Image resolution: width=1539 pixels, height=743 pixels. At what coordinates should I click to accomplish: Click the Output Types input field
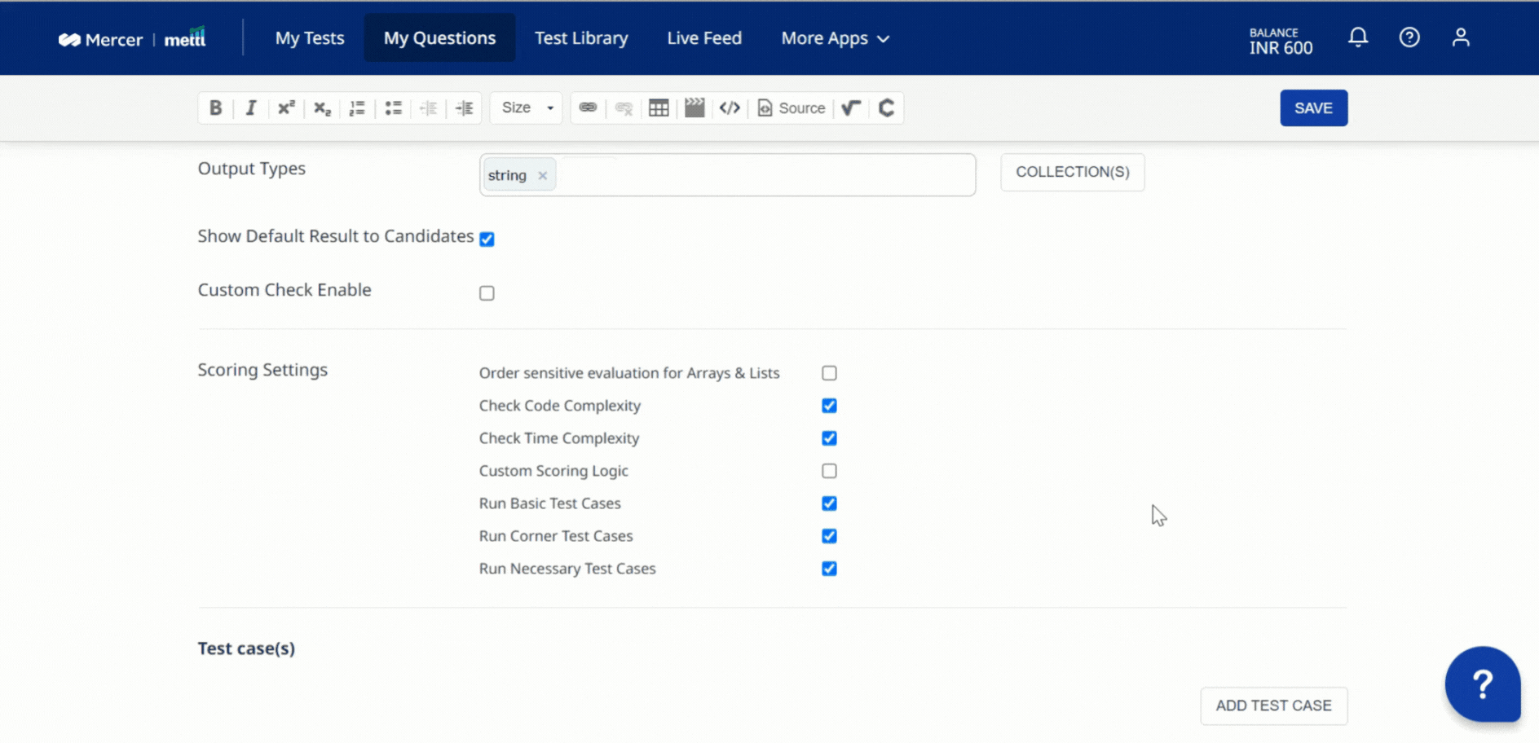pyautogui.click(x=727, y=175)
